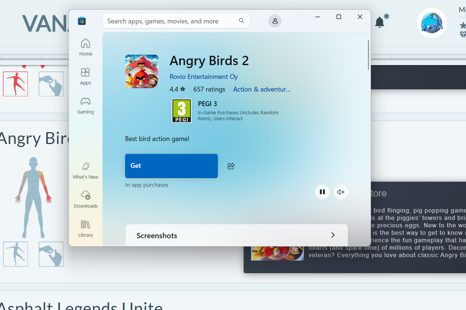Click the "Angry Birds 2" title in Store
This screenshot has height=310, width=466.
[209, 61]
